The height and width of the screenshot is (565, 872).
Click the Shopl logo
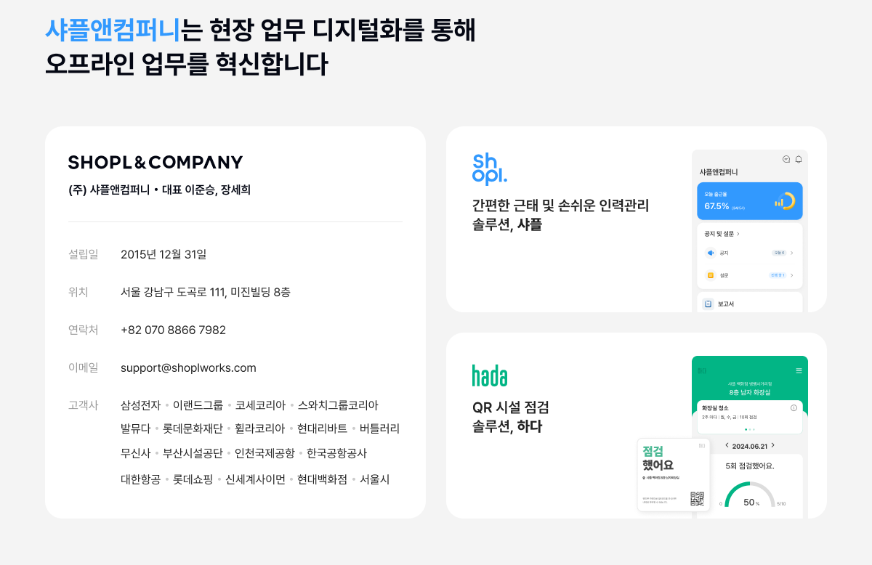pyautogui.click(x=490, y=168)
